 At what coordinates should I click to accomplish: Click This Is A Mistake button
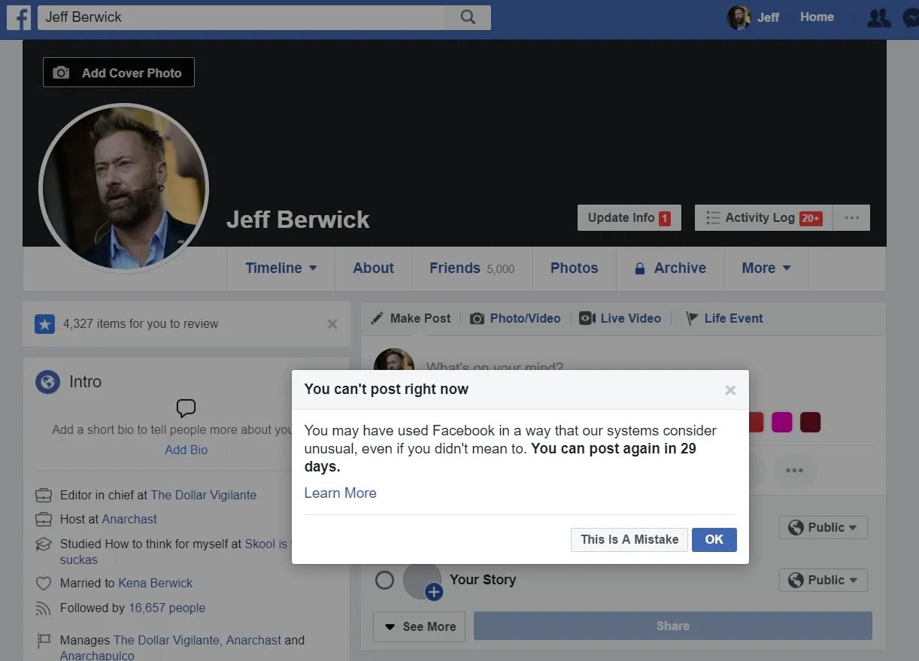tap(629, 539)
